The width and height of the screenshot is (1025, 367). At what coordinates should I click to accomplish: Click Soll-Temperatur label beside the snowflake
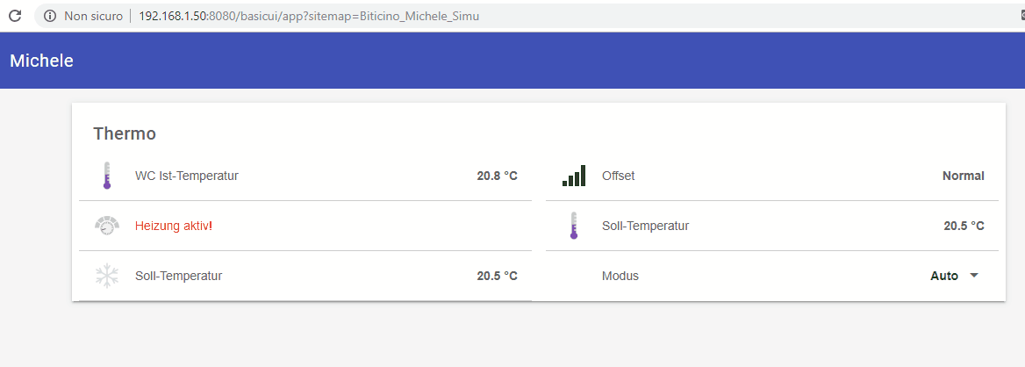[x=179, y=276]
